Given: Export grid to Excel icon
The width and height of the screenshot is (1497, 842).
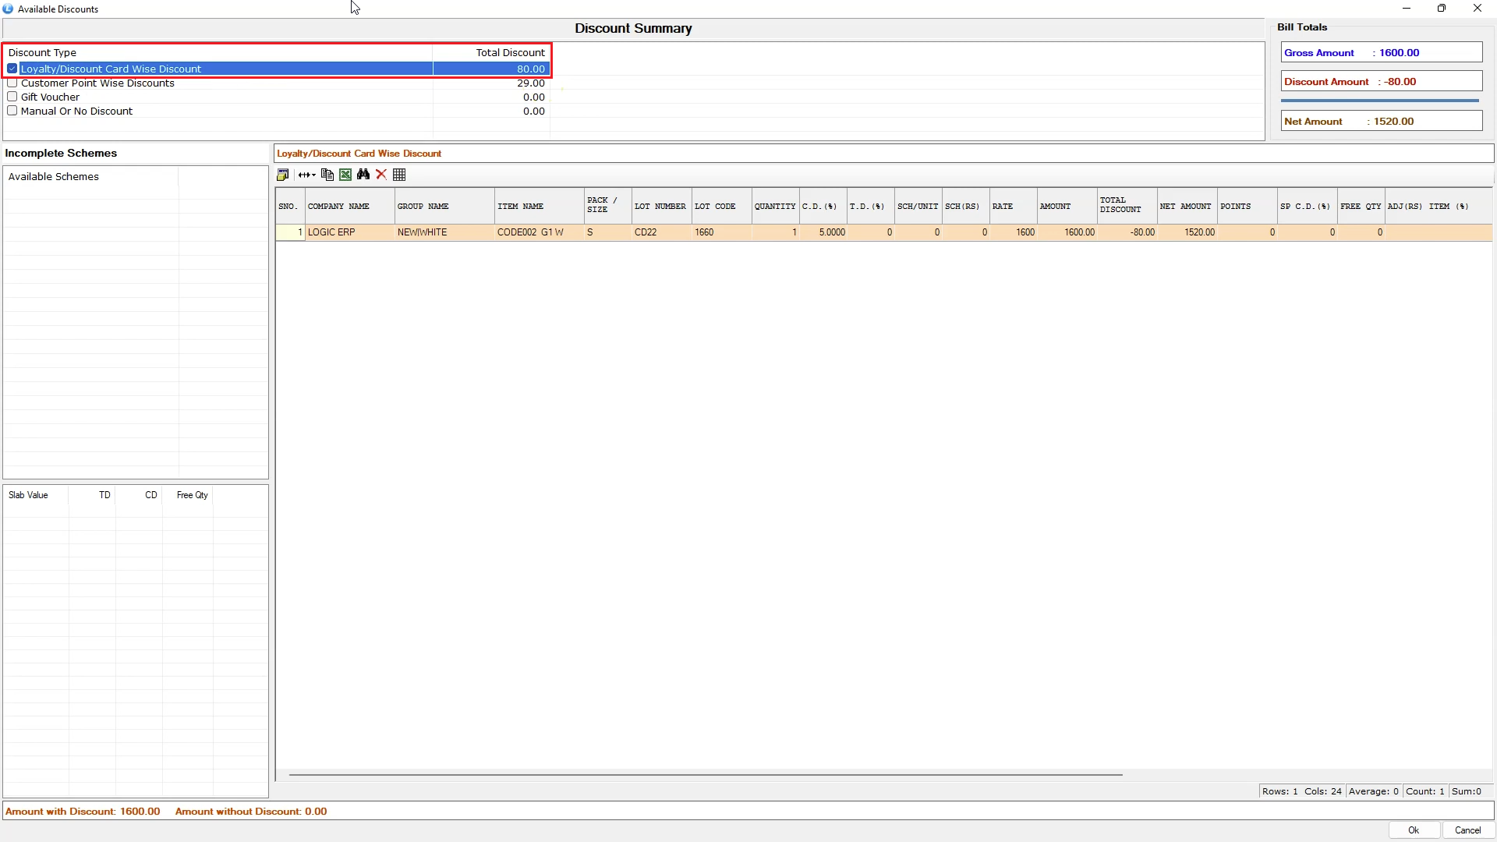Looking at the screenshot, I should coord(345,175).
